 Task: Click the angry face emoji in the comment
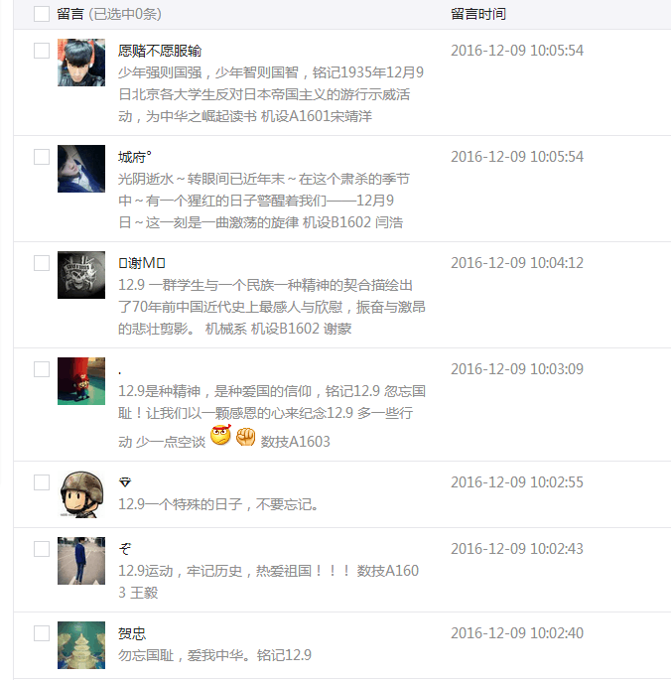[220, 436]
